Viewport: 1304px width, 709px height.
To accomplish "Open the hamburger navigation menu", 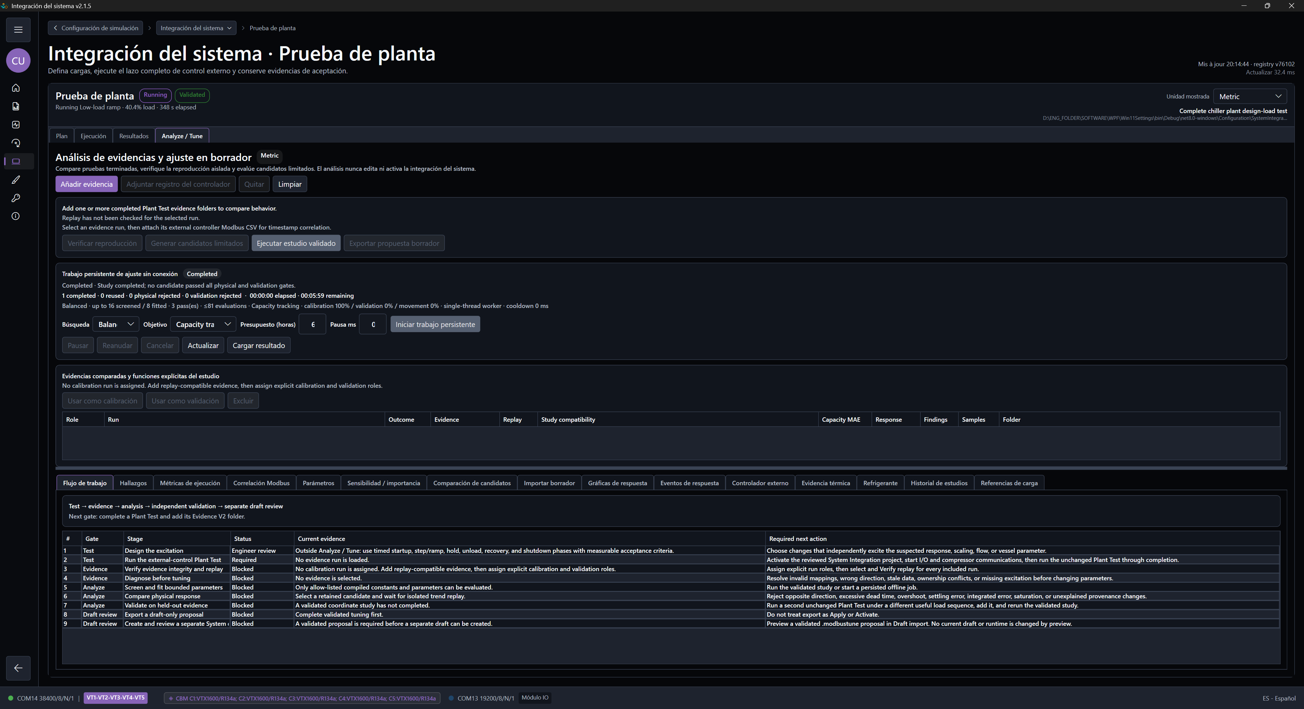I will click(18, 29).
